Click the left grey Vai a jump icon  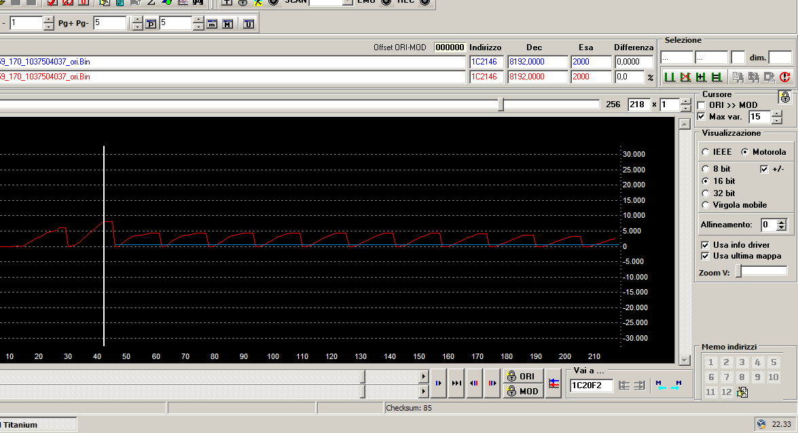pyautogui.click(x=624, y=385)
